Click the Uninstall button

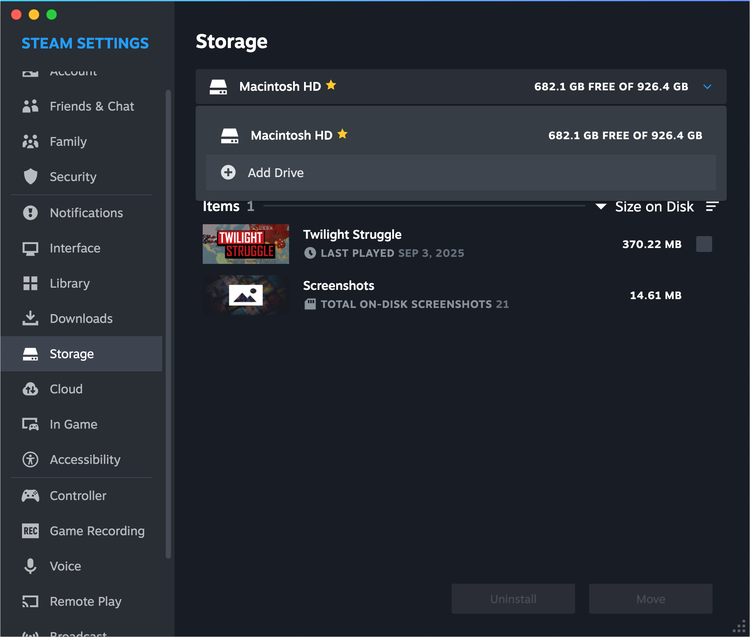coord(513,599)
